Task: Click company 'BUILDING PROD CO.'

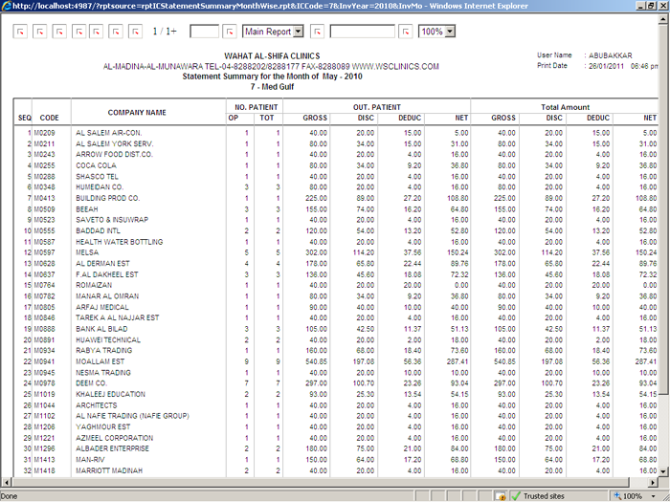Action: (107, 198)
